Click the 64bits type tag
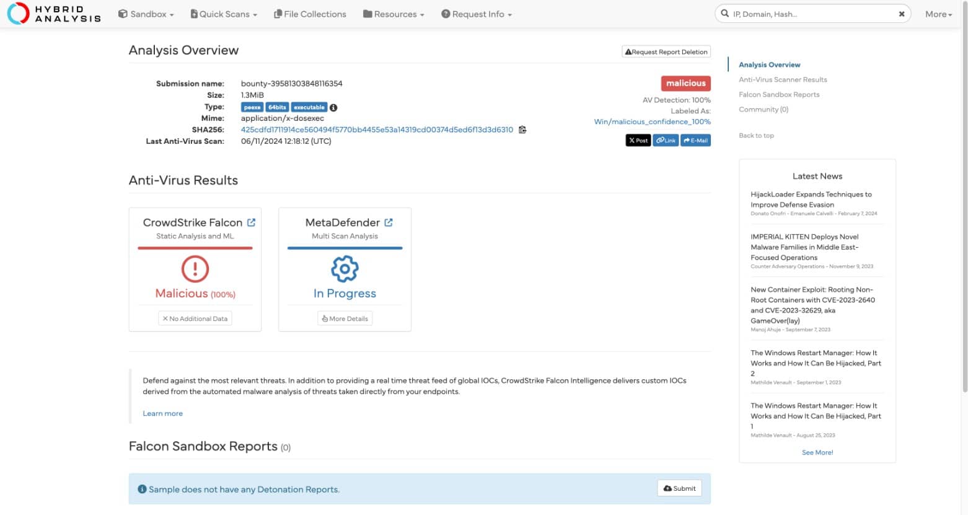 point(277,107)
